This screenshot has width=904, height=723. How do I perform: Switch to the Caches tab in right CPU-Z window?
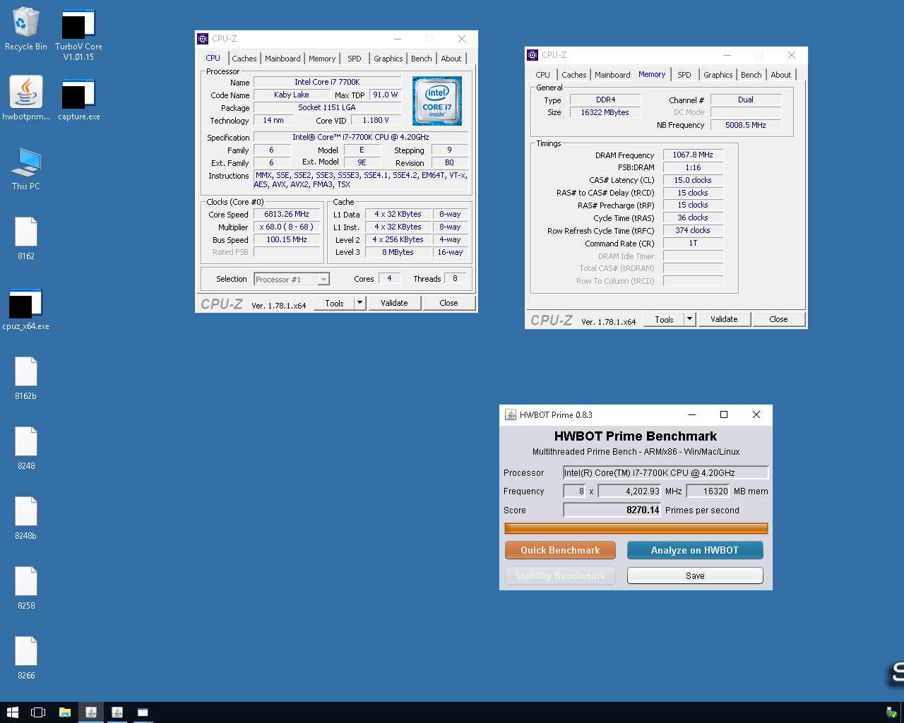574,75
